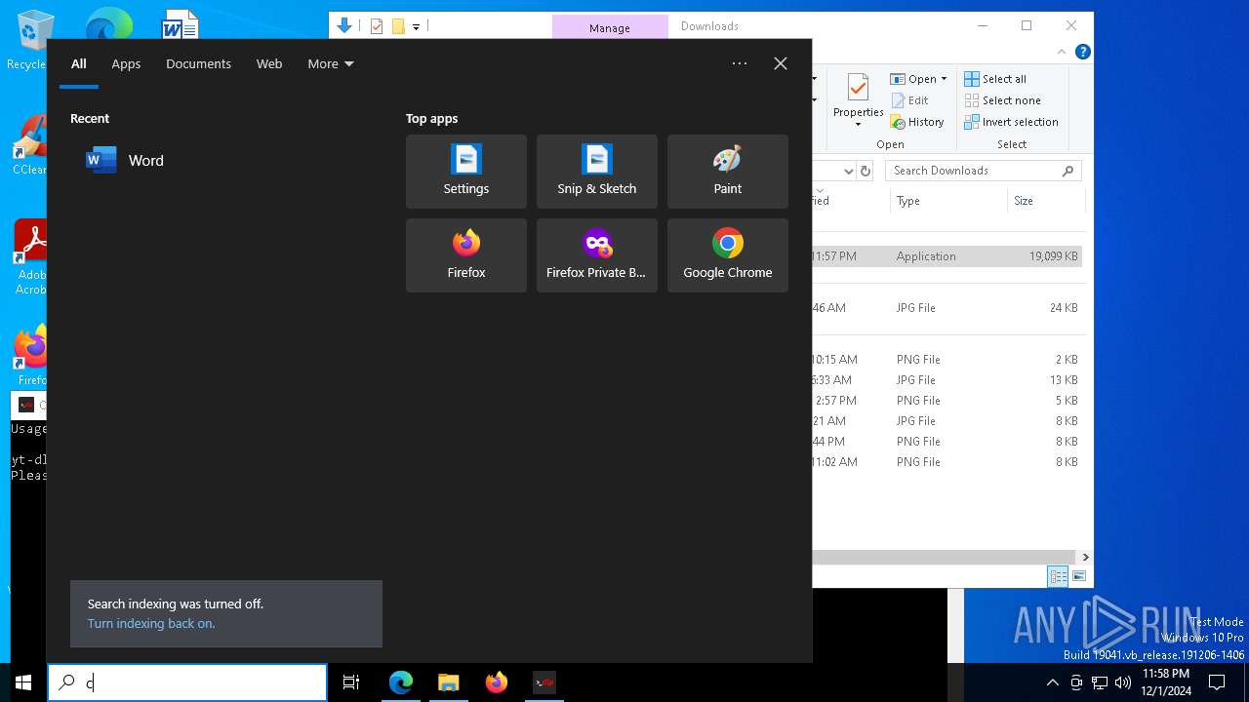Open Paint from Top apps

click(728, 172)
